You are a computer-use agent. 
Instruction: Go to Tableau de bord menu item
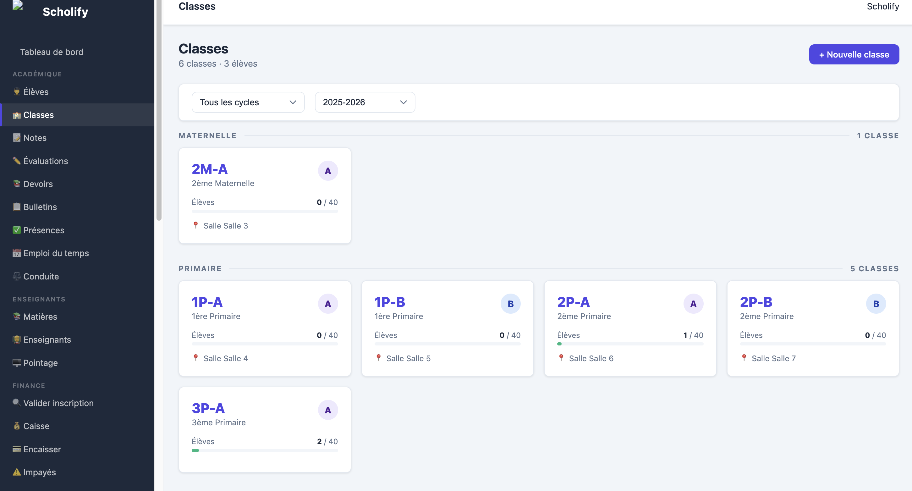pyautogui.click(x=52, y=52)
